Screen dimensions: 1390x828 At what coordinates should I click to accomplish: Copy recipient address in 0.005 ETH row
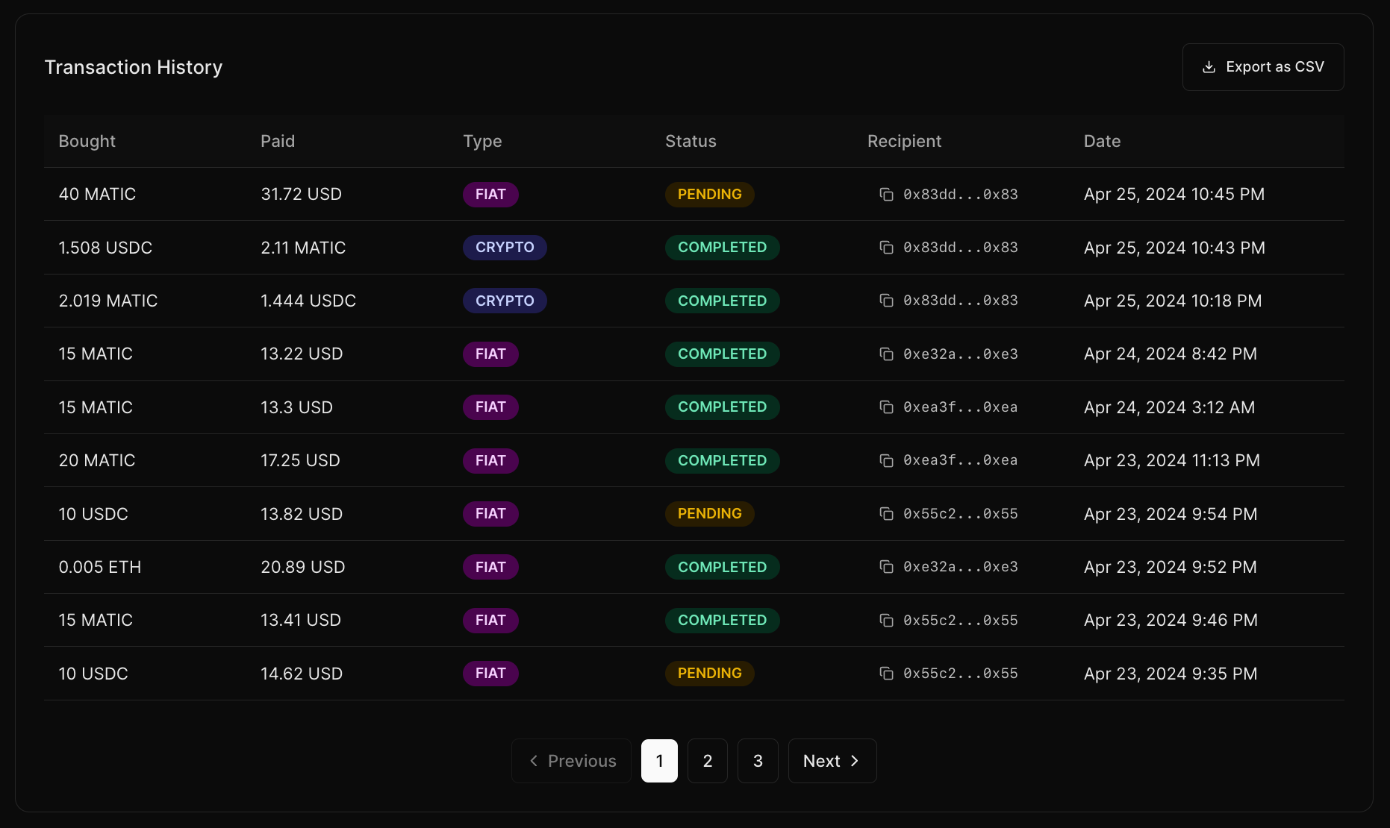point(886,567)
